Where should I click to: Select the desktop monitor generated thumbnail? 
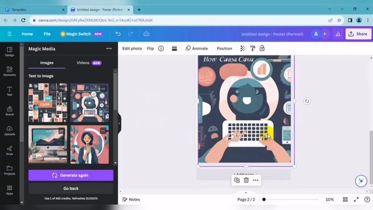click(x=48, y=145)
